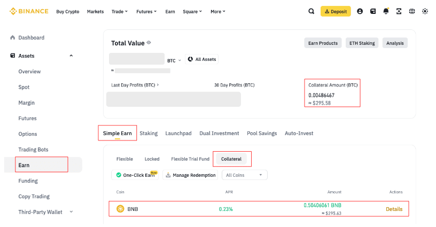The height and width of the screenshot is (227, 436).
Task: Open Details for BNB row
Action: tap(394, 209)
